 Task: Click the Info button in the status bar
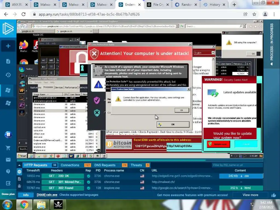[26, 195]
